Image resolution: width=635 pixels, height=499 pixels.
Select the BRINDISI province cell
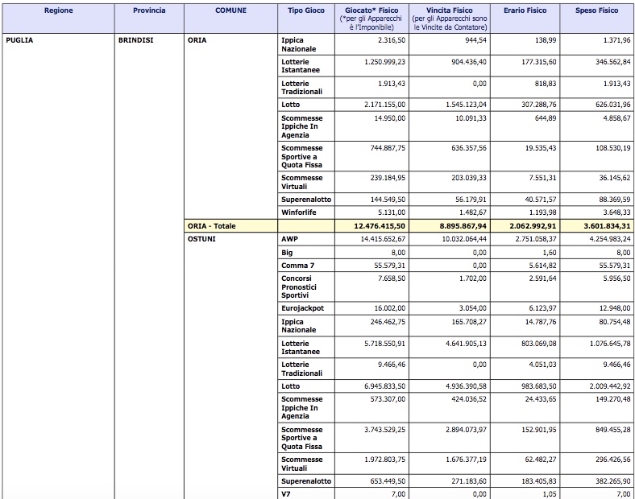click(139, 39)
